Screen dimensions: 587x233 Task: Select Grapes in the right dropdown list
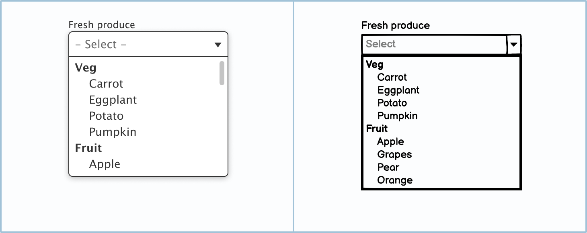(394, 154)
